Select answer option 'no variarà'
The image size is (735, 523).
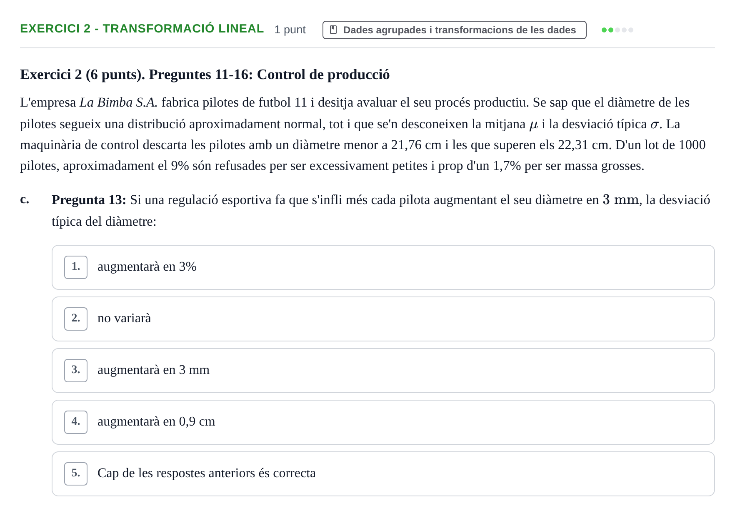pos(383,319)
